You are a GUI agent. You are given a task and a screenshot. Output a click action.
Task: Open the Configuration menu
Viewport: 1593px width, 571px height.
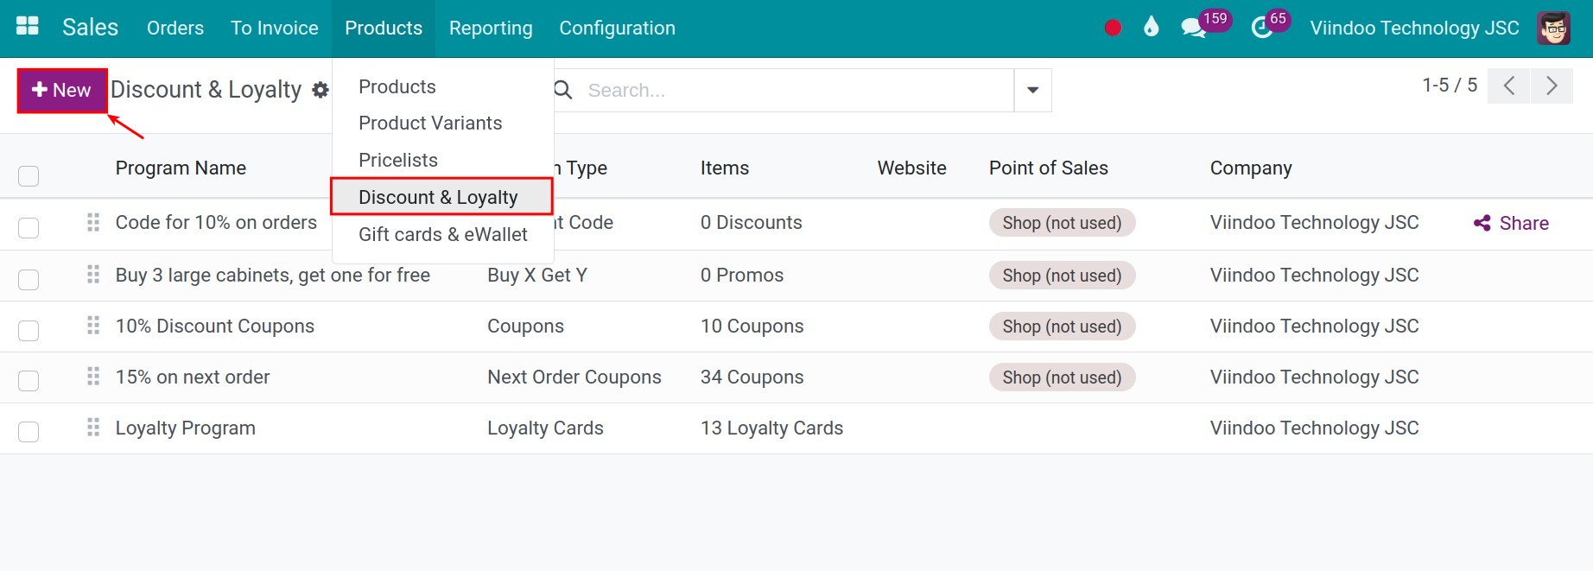[x=617, y=28]
